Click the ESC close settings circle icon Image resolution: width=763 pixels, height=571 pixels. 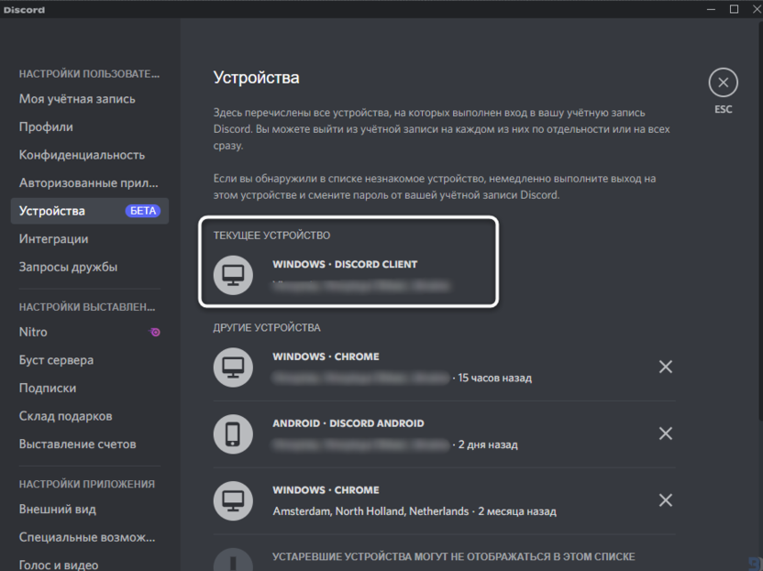pyautogui.click(x=723, y=82)
